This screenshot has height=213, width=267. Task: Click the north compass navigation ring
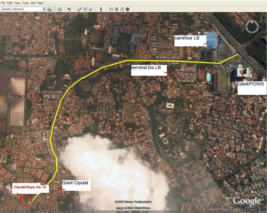[x=252, y=27]
